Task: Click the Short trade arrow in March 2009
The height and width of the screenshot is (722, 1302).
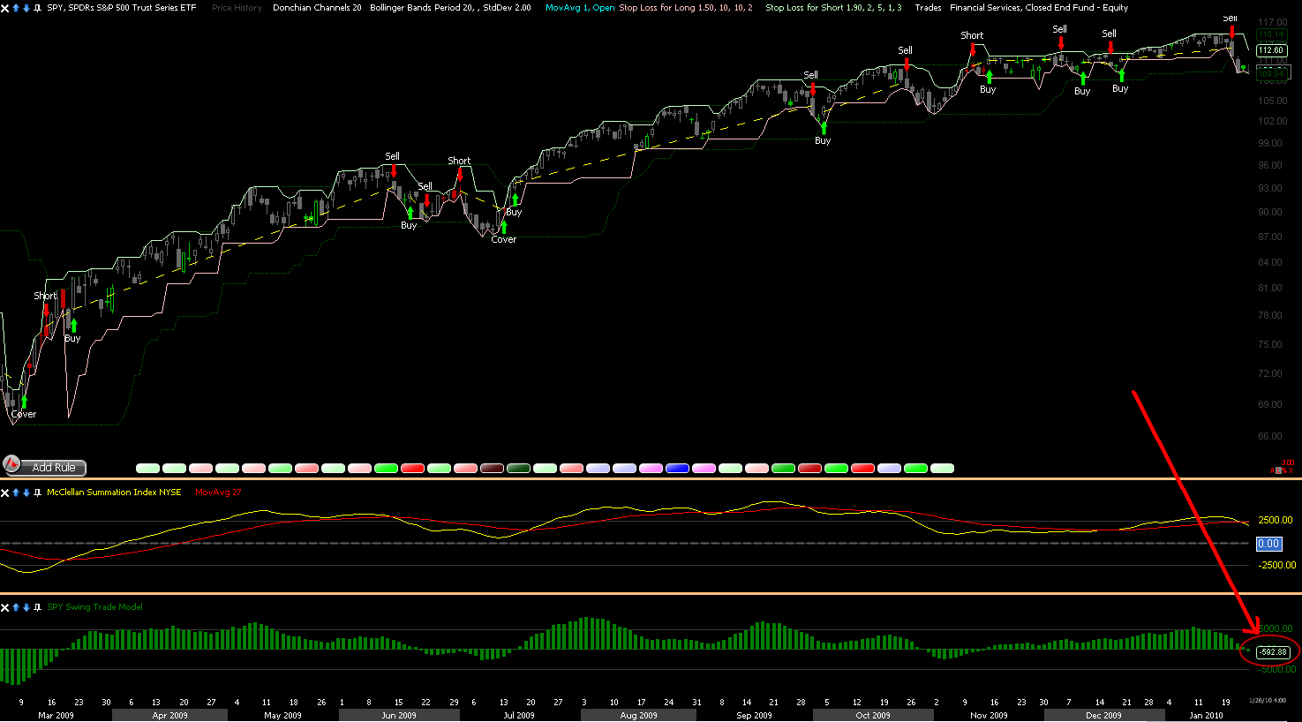Action: [46, 310]
